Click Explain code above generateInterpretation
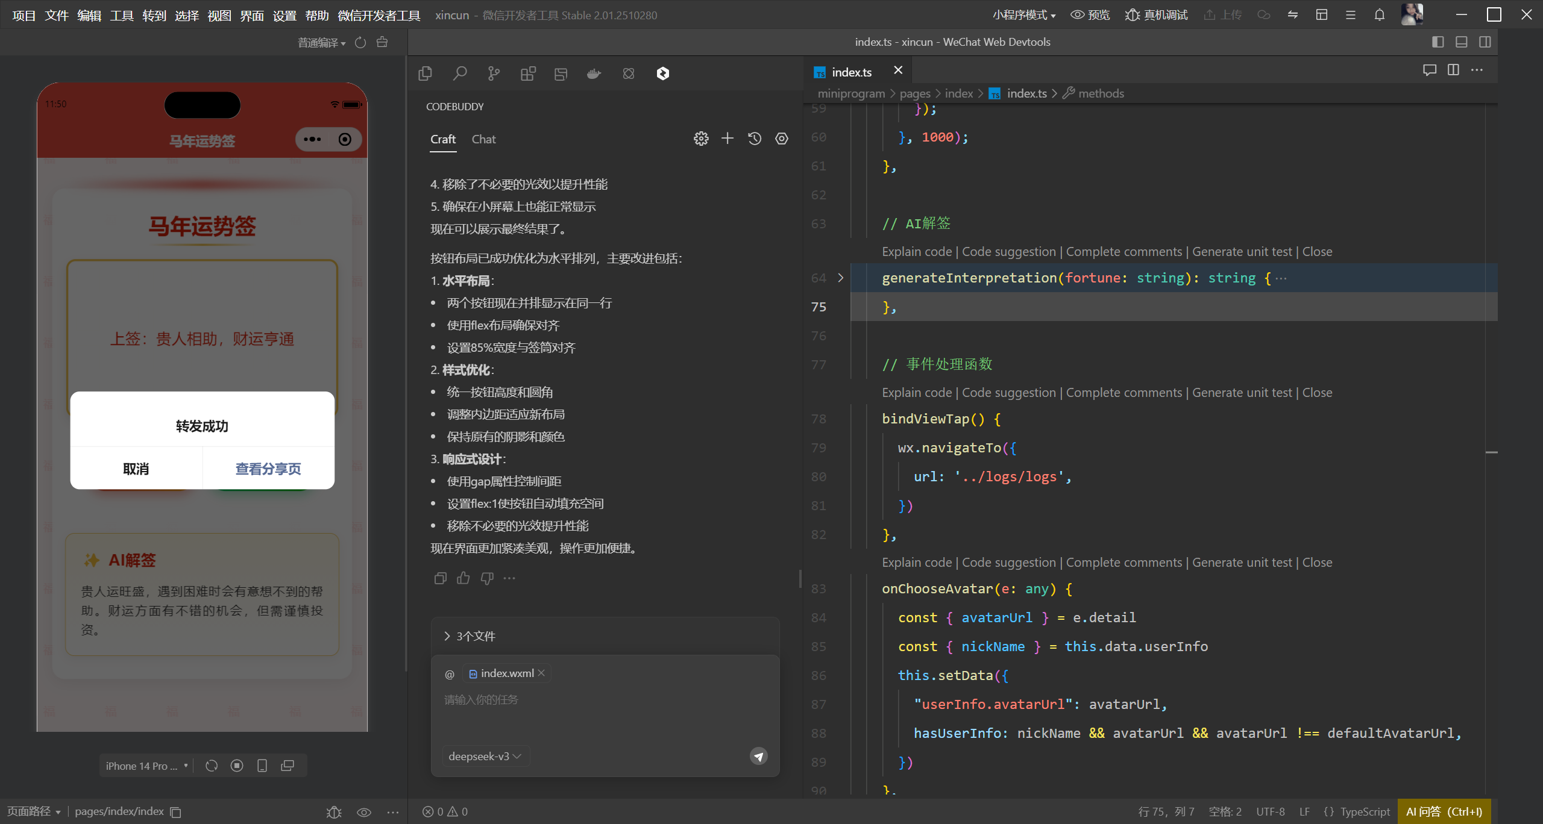The width and height of the screenshot is (1543, 824). tap(916, 252)
